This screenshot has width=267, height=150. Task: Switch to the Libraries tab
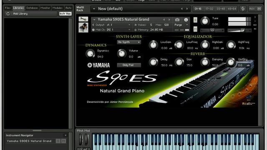[x=18, y=8]
